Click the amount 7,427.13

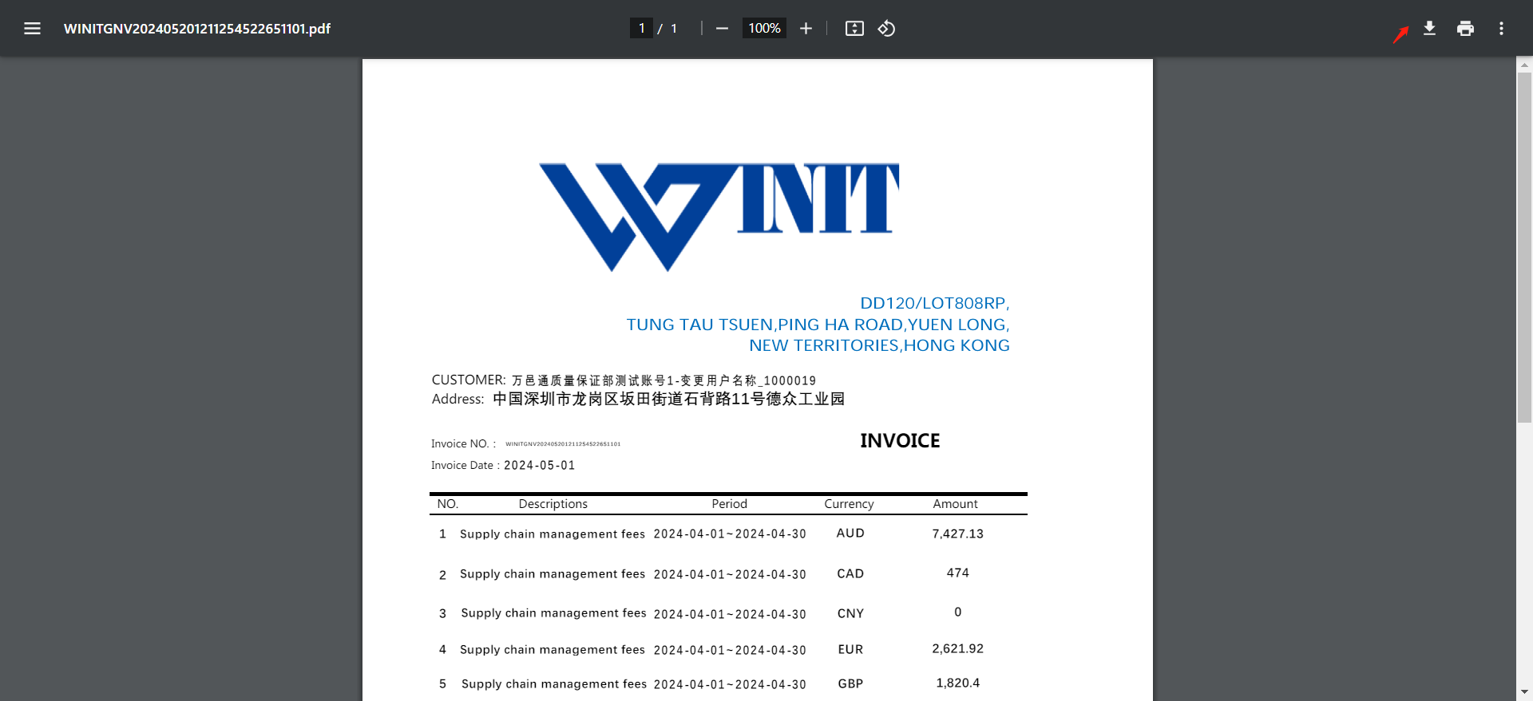[x=958, y=534]
